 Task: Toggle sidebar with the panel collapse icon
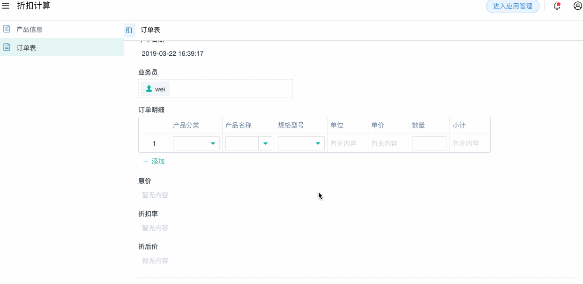tap(129, 30)
